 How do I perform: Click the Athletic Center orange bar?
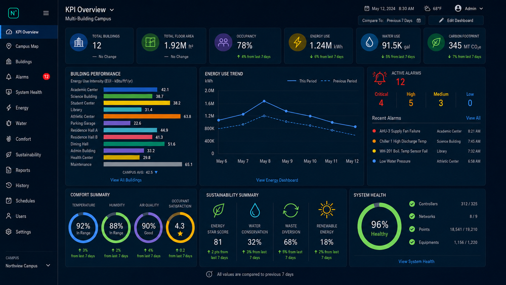click(x=142, y=116)
